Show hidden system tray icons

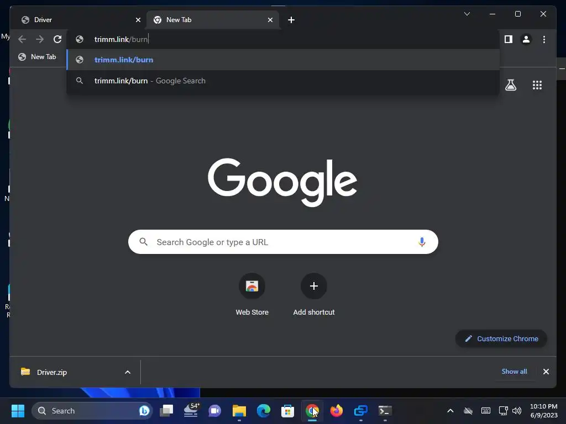450,411
